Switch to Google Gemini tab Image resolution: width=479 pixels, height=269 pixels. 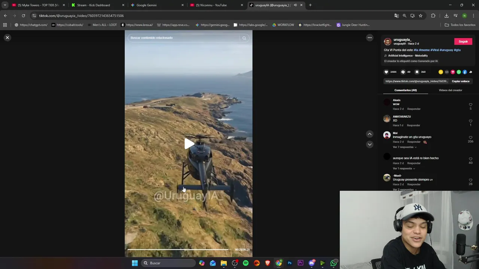point(157,5)
